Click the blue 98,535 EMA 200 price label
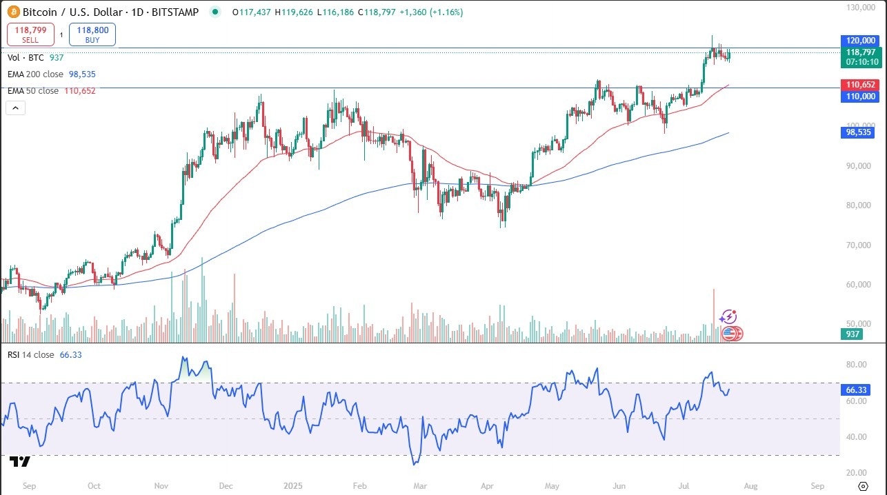Screen dimensions: 887x495 click(859, 132)
